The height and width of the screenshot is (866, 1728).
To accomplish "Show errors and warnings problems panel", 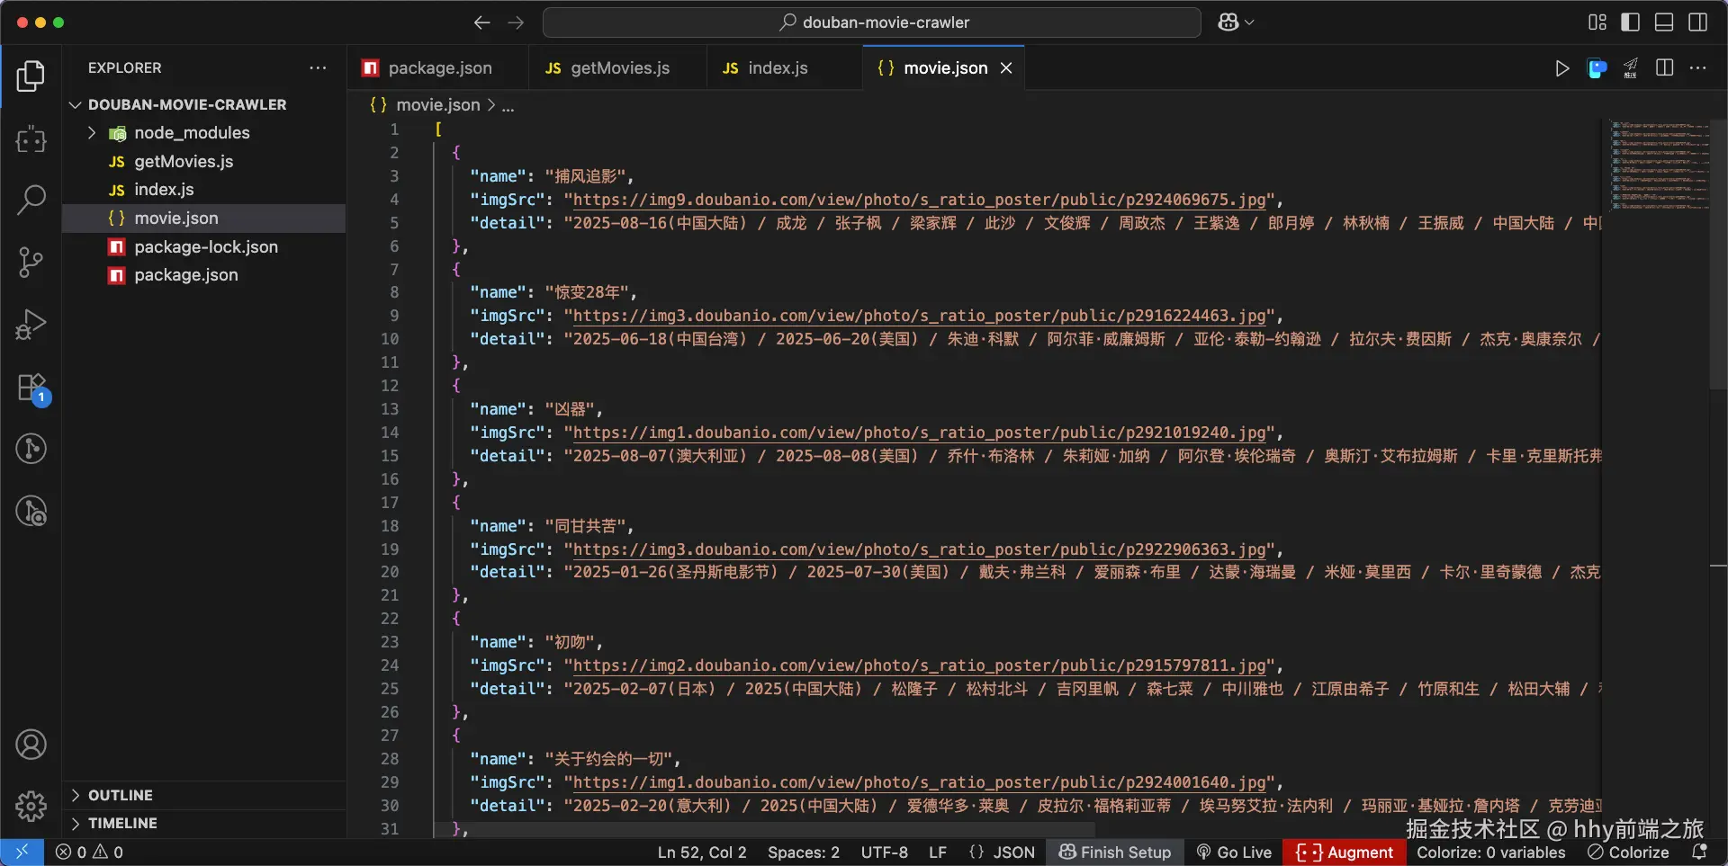I will pyautogui.click(x=90, y=852).
